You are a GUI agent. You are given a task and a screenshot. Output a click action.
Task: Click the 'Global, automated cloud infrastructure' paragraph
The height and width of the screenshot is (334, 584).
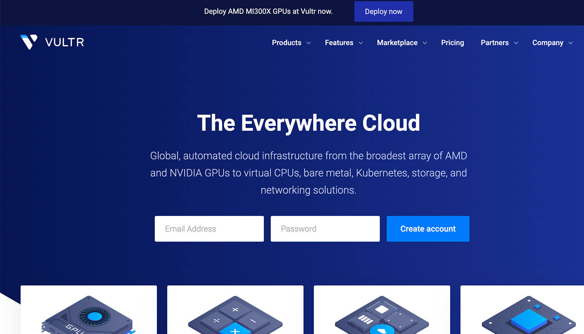[309, 173]
